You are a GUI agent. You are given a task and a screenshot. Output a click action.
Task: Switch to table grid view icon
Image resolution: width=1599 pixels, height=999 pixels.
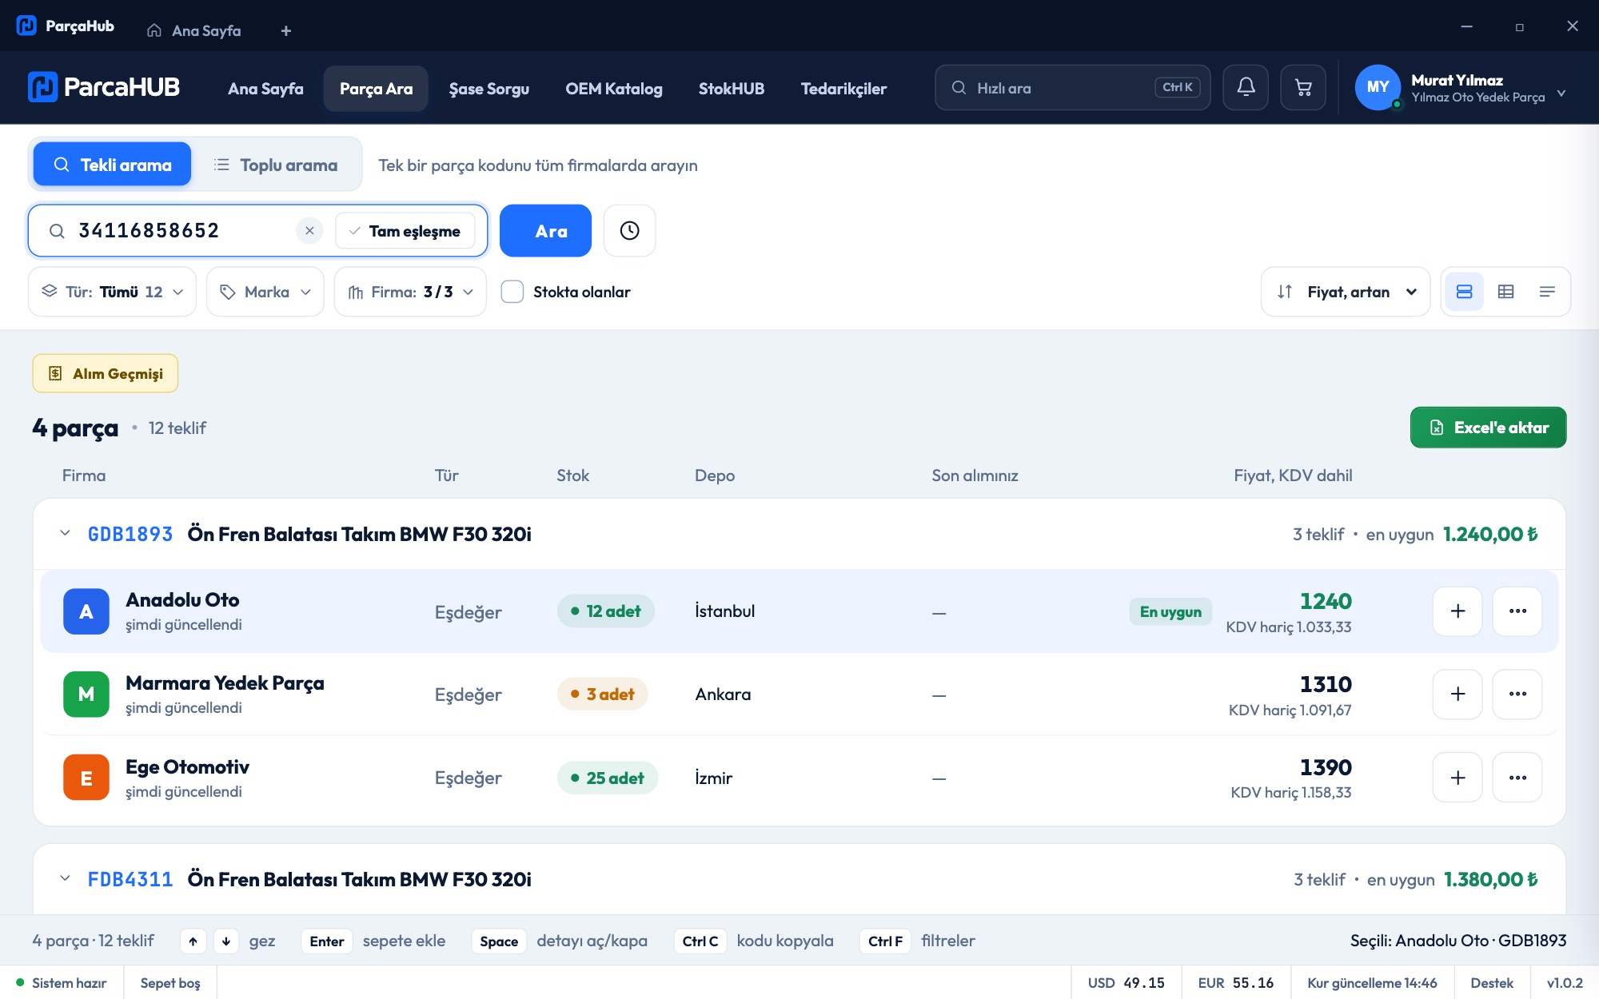point(1506,292)
